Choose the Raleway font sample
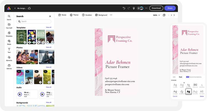207x111 pixels. pos(182,85)
